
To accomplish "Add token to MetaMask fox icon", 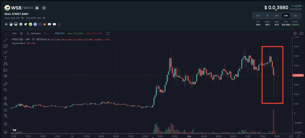I will pyautogui.click(x=44, y=24).
